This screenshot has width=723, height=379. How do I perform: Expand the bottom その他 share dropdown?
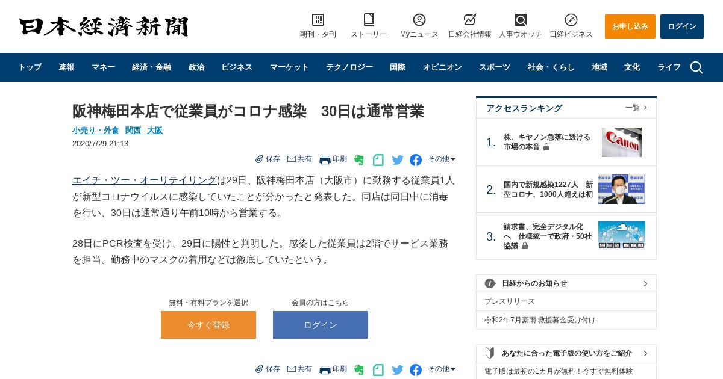(x=442, y=369)
